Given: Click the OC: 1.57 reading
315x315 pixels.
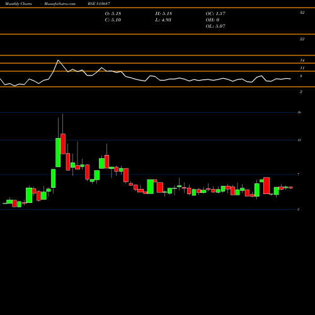Looking at the screenshot, I should point(215,14).
